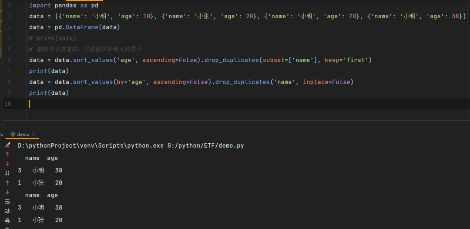This screenshot has height=229, width=470.
Task: Click 'sort_values' on line 6
Action: pos(93,60)
